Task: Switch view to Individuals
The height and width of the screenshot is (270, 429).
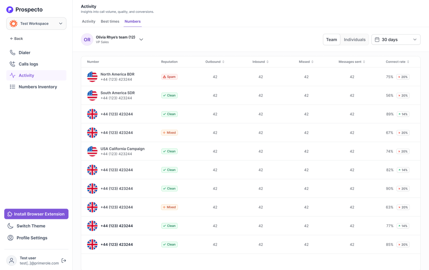Action: (355, 40)
